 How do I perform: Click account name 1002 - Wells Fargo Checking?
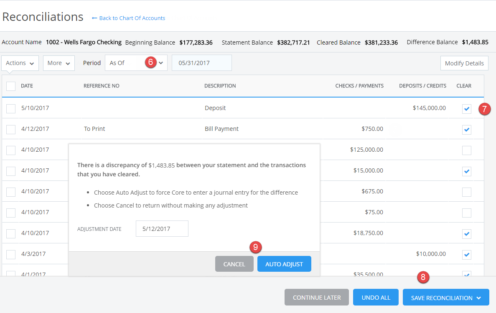point(84,42)
